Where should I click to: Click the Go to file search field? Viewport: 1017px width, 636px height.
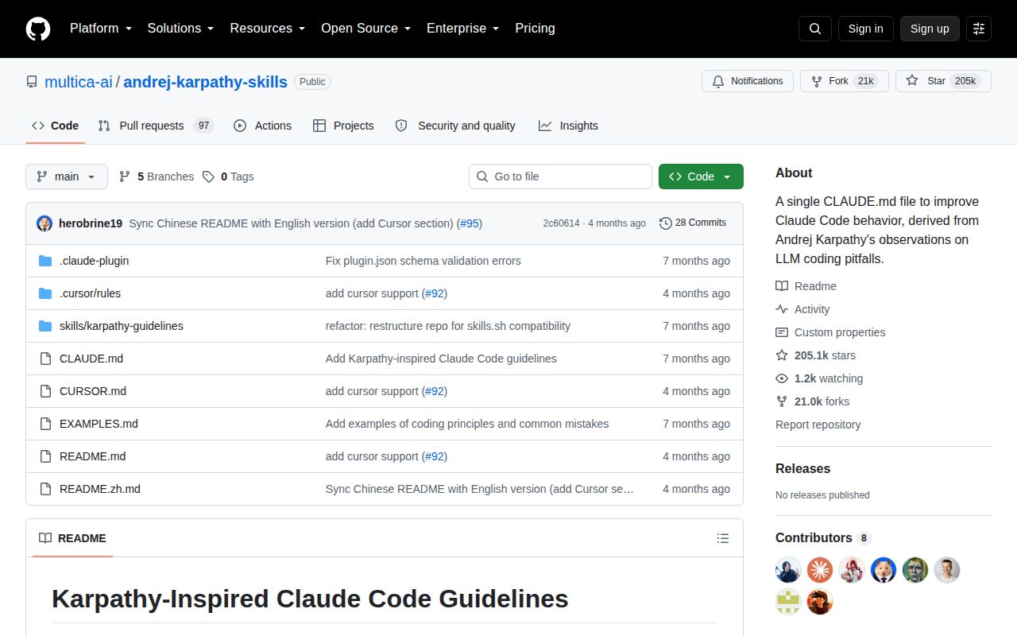tap(560, 176)
